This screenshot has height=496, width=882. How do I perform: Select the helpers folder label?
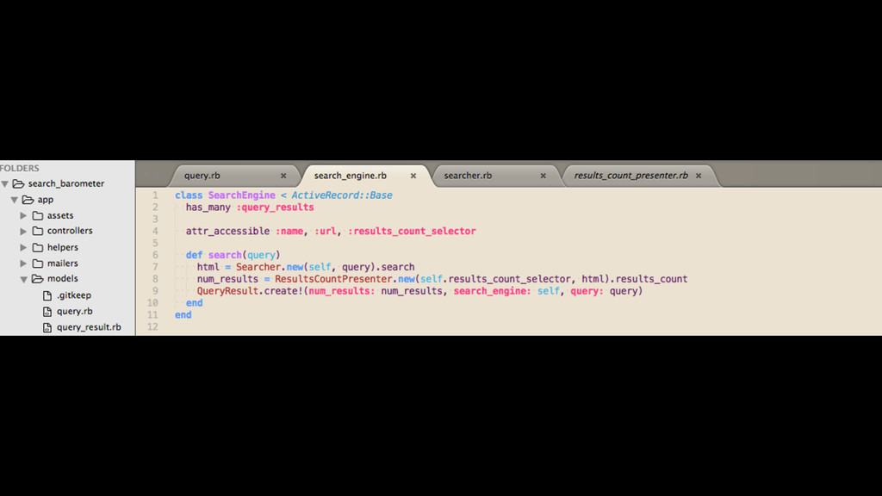click(62, 247)
